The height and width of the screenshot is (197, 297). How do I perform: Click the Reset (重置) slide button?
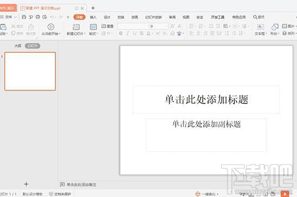[107, 26]
